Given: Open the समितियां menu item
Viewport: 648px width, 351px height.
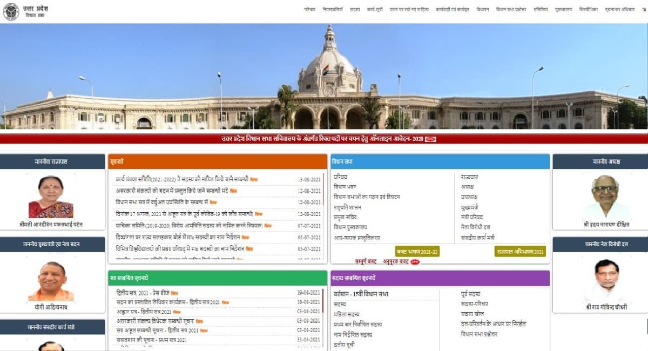Looking at the screenshot, I should pos(541,9).
